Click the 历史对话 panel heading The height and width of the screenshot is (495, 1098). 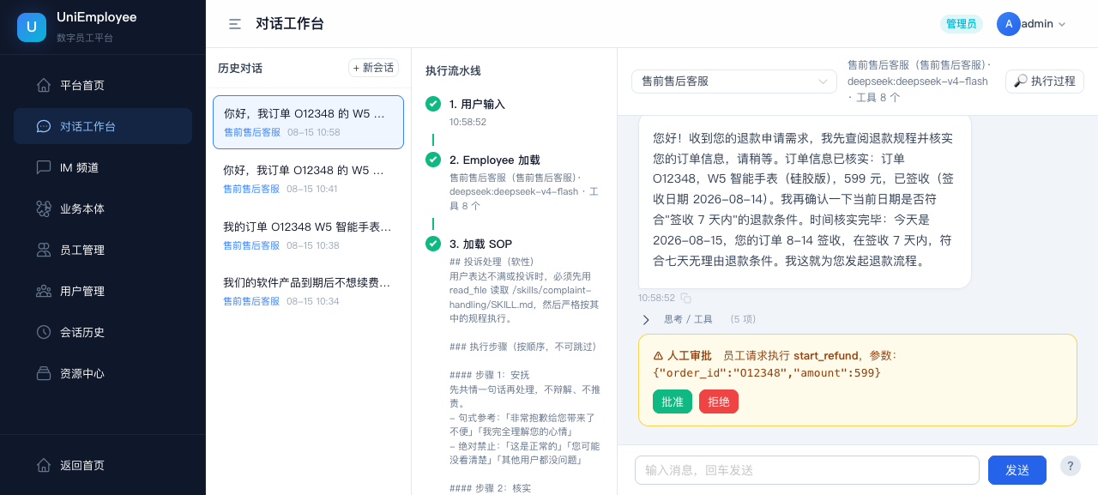240,68
